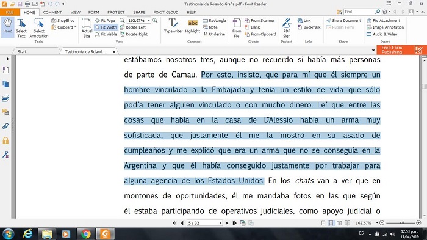The height and width of the screenshot is (240, 427).
Task: Click Share Document
Action: pyautogui.click(x=343, y=20)
